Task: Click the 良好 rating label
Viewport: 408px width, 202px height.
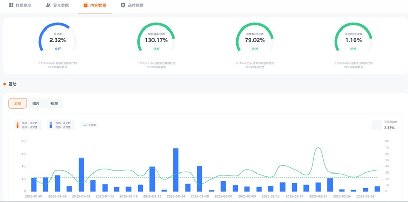Action: coord(58,49)
